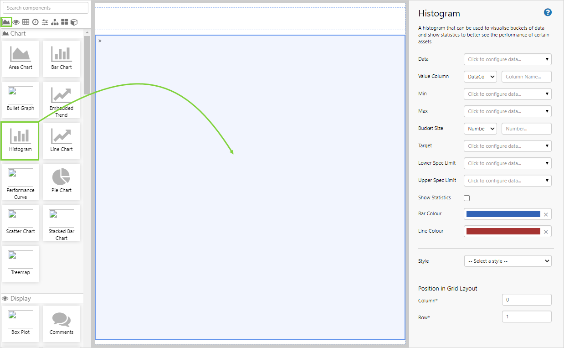Open the sliders input category icon
The height and width of the screenshot is (348, 564).
point(45,22)
